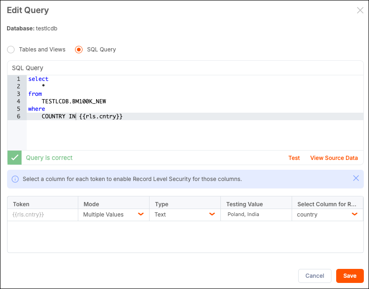Open the Mode dropdown showing Multiple Values
Viewport: 369px width, 289px height.
coord(113,215)
